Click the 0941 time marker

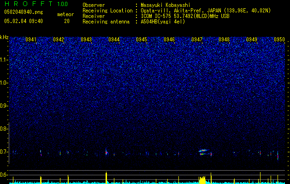31,40
